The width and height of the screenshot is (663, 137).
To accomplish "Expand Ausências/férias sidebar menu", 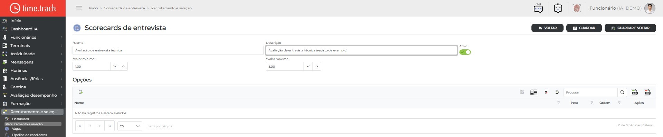I will click(x=33, y=79).
